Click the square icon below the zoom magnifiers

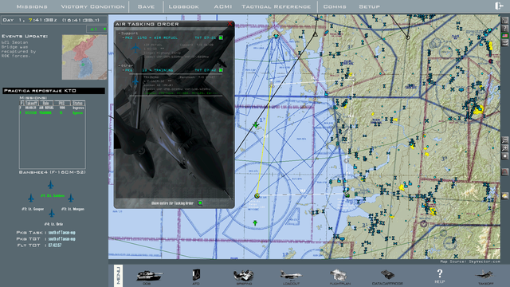pyautogui.click(x=504, y=156)
